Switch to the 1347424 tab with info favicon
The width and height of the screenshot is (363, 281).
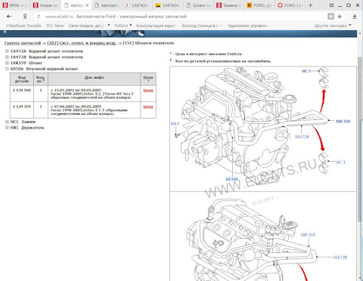click(x=137, y=5)
